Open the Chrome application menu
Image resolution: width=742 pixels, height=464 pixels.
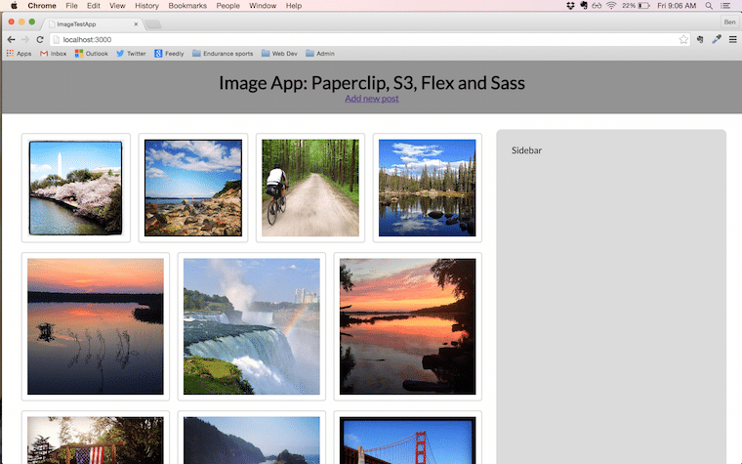coord(42,6)
